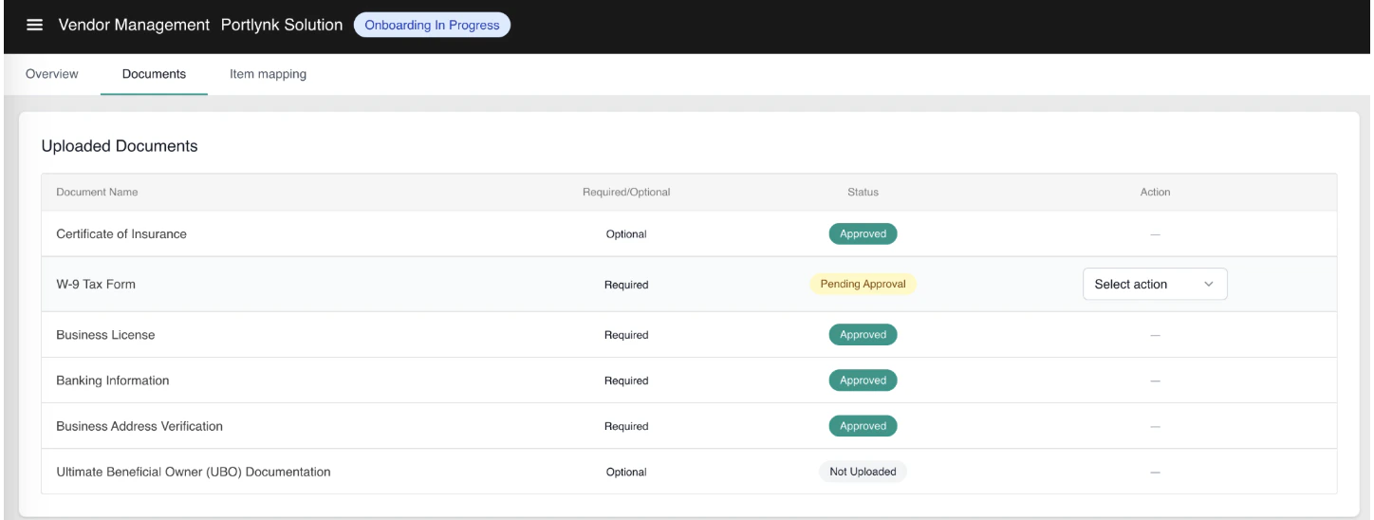The width and height of the screenshot is (1374, 520).
Task: Click Optional cell in Certificate of Insurance row
Action: pyautogui.click(x=626, y=234)
